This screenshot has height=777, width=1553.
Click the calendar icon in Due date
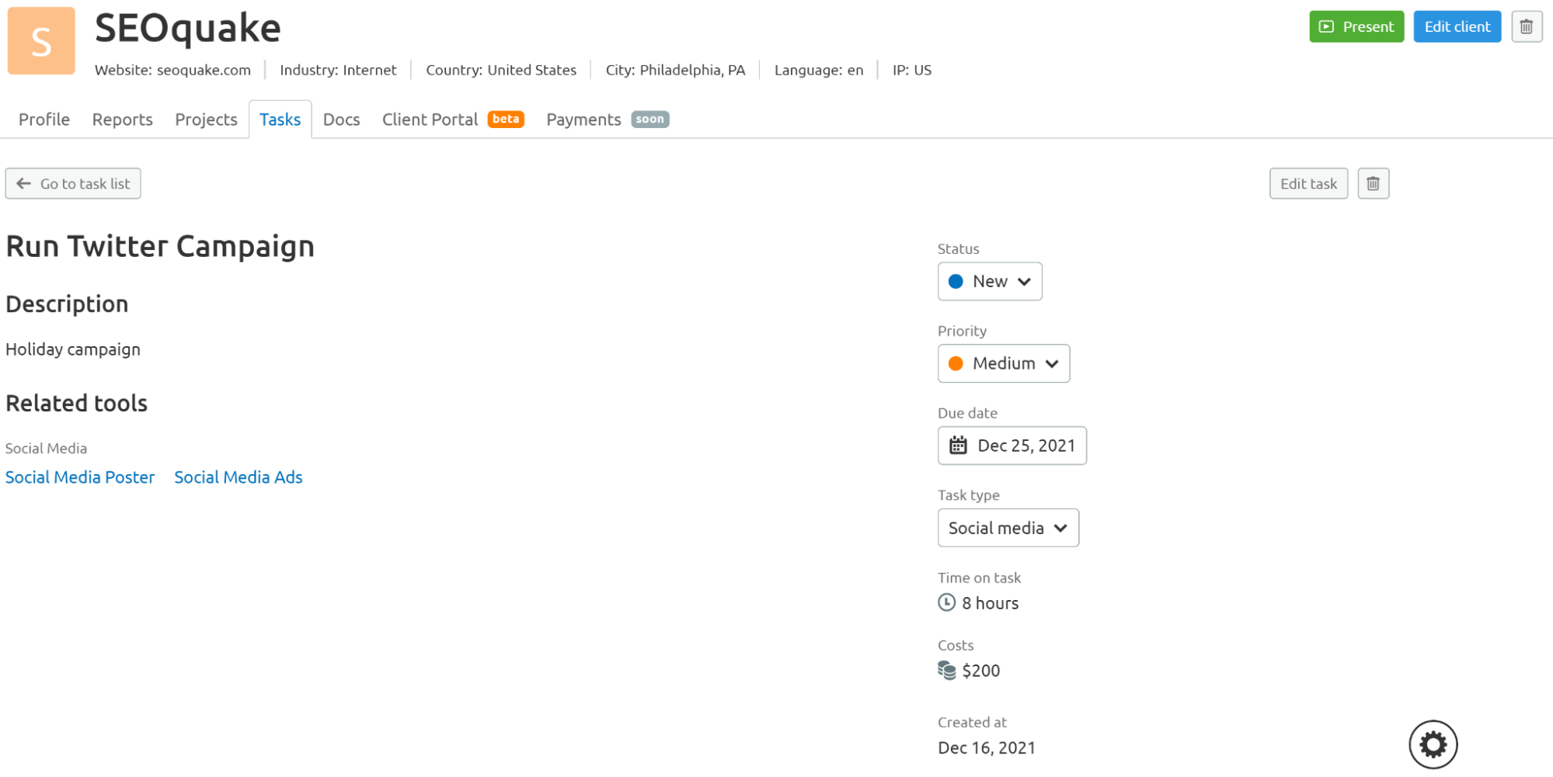point(958,445)
